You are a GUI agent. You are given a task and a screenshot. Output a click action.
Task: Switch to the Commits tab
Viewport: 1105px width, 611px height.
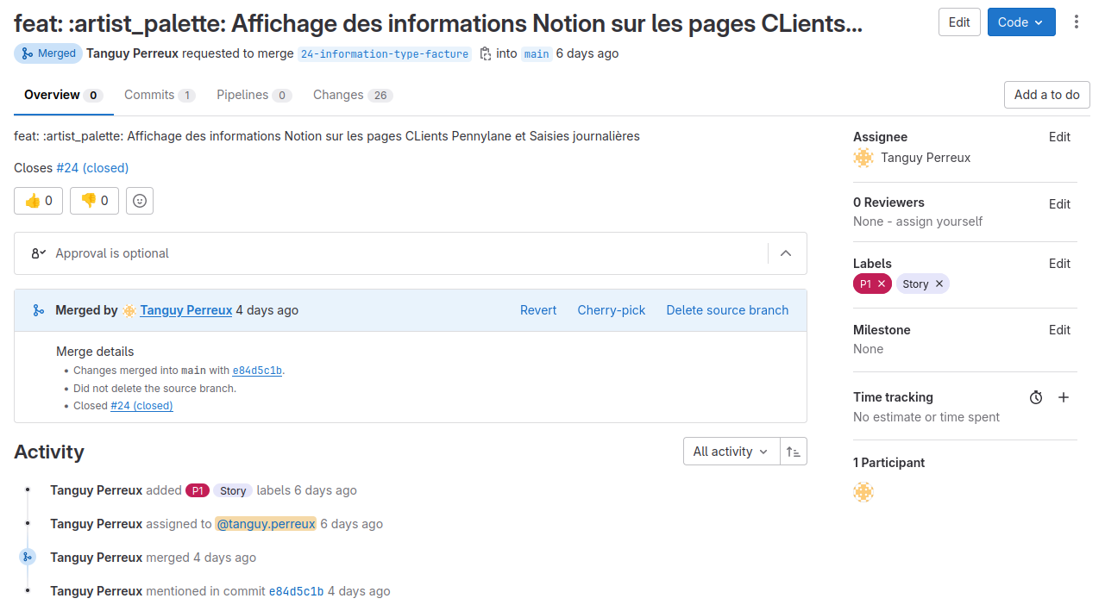(x=159, y=95)
